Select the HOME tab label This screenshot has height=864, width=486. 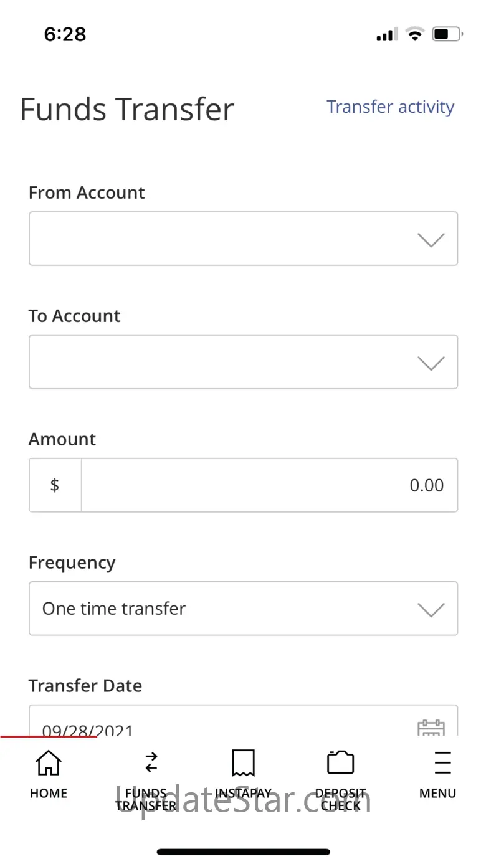pos(49,794)
